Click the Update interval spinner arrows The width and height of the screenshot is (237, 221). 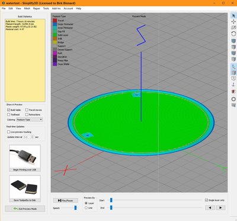pyautogui.click(x=33, y=137)
